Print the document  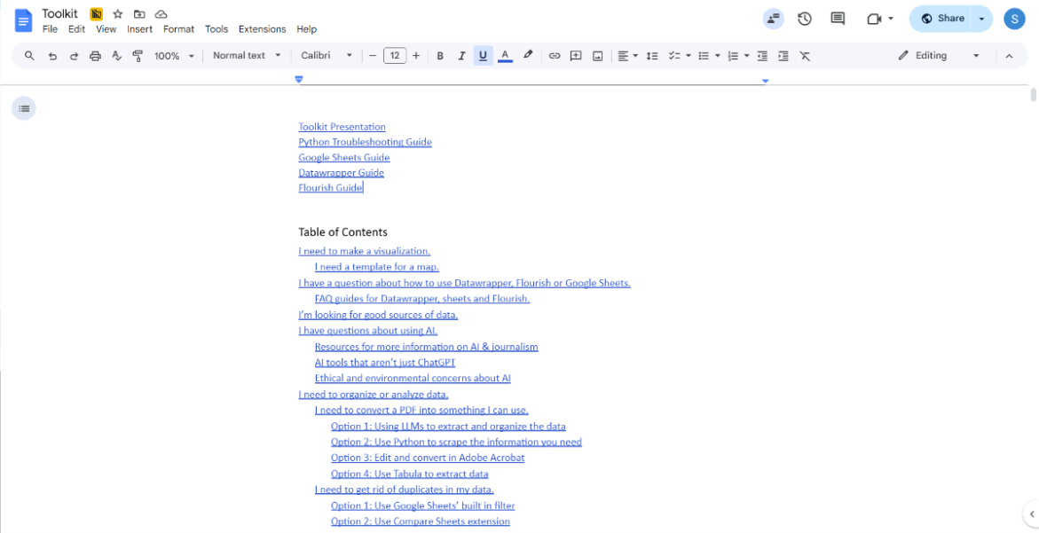click(96, 56)
